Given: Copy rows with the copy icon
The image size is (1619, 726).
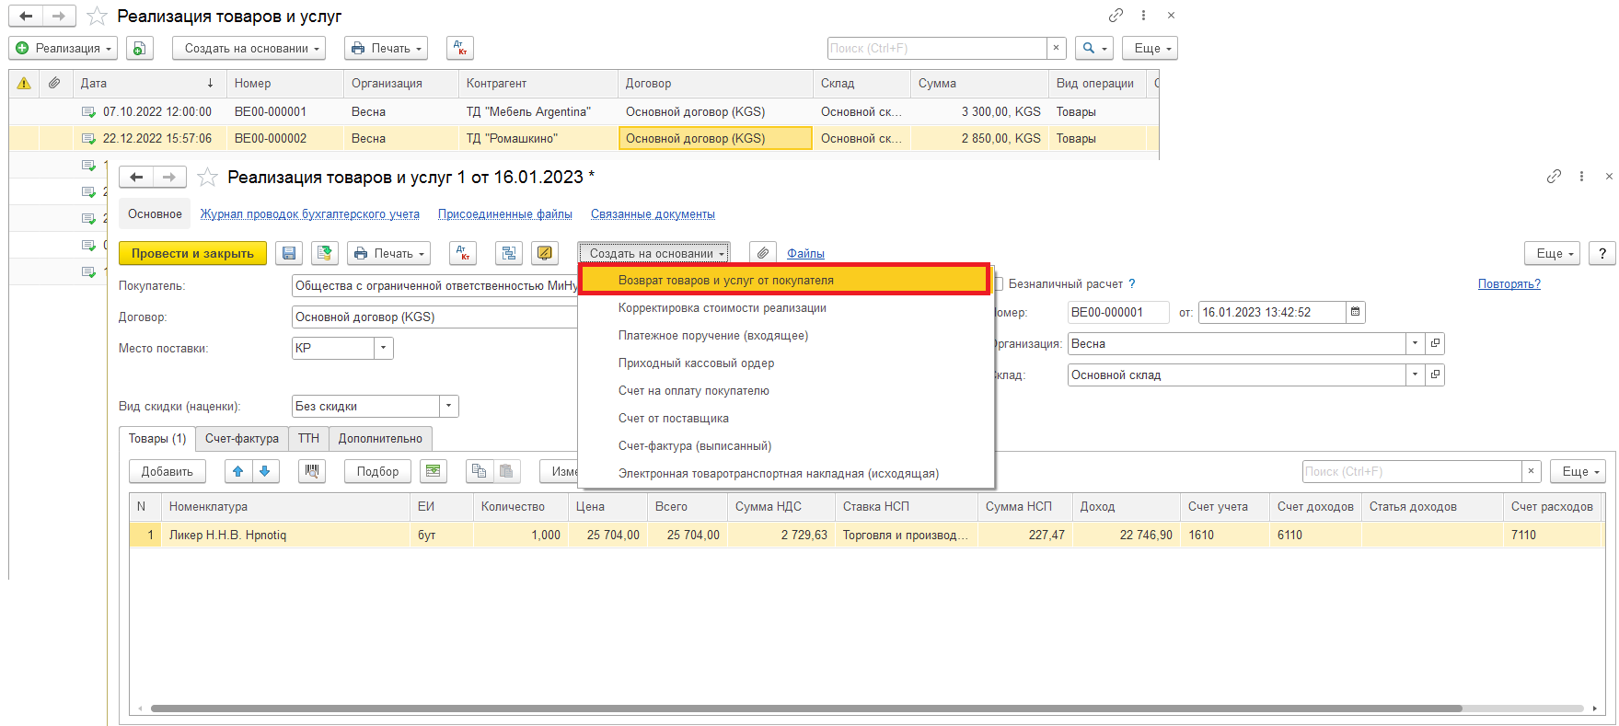Looking at the screenshot, I should click(479, 471).
